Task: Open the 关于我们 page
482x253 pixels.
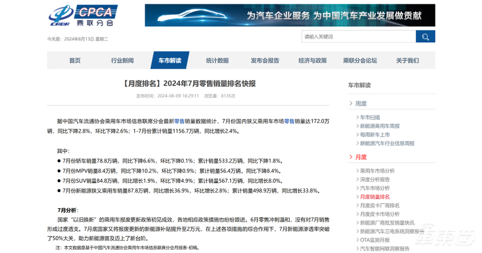Action: pyautogui.click(x=407, y=61)
